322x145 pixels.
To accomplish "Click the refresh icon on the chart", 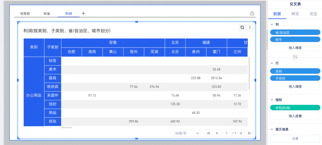I will pos(242,27).
